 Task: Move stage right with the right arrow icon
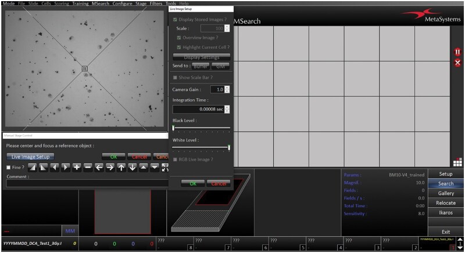(x=110, y=168)
